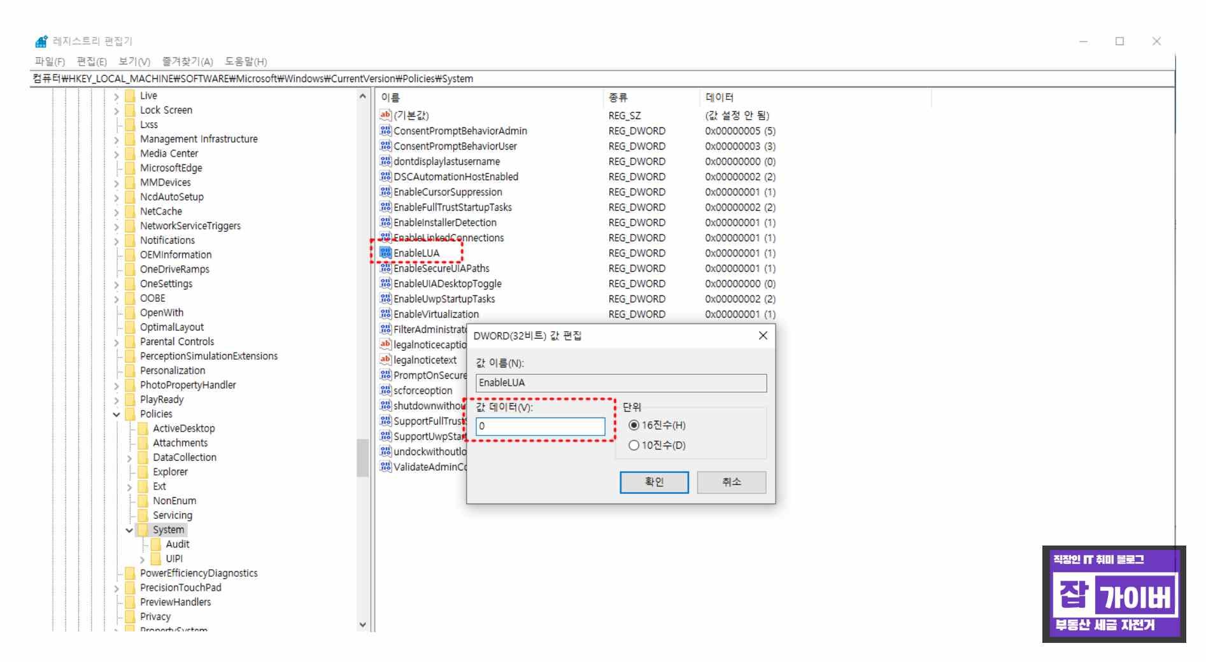
Task: Click the EnableSecureUIAPaths DWORD icon
Action: 385,268
